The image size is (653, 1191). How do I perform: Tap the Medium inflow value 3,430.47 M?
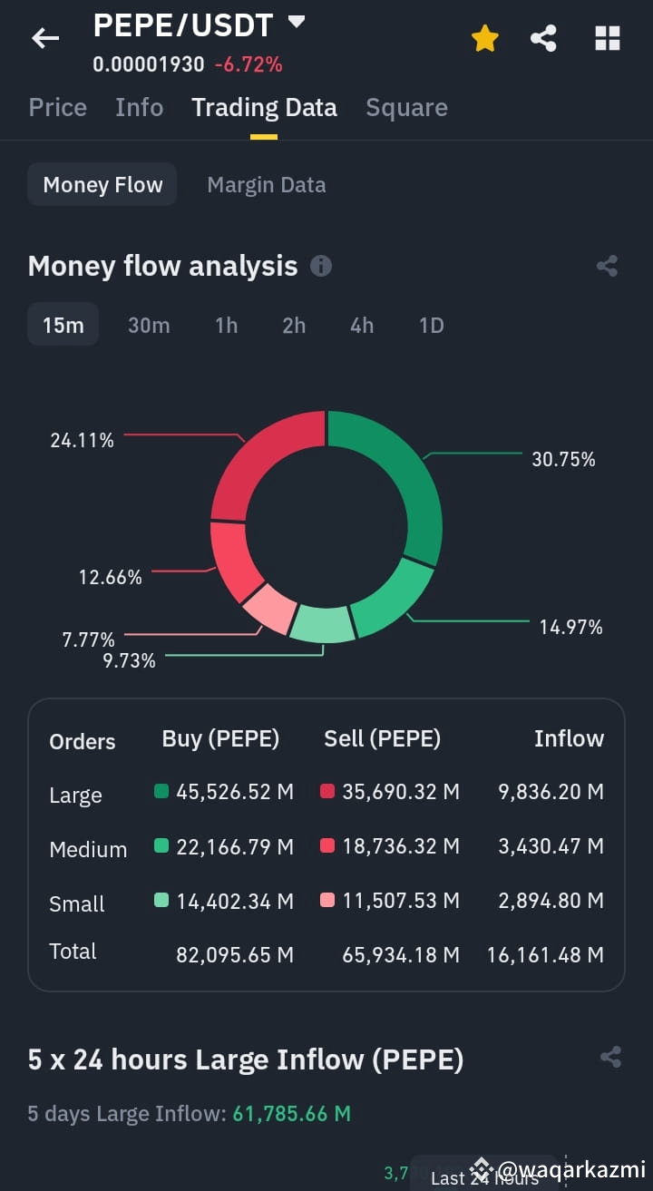tap(551, 846)
